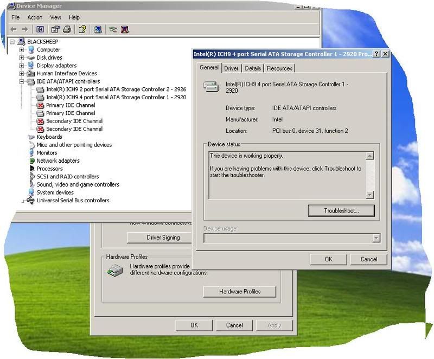The image size is (434, 359).
Task: Click the Driver Signing button
Action: (163, 238)
